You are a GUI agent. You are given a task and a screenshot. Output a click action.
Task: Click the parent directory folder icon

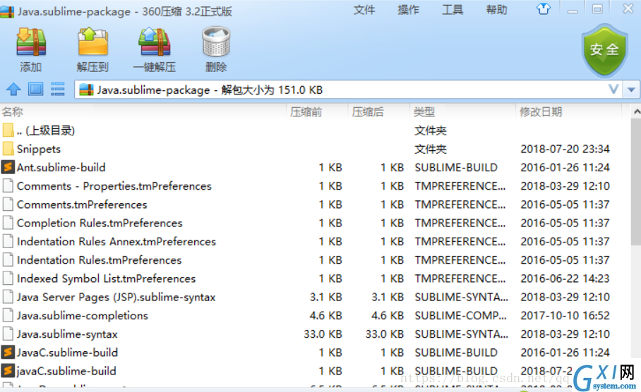(8, 130)
